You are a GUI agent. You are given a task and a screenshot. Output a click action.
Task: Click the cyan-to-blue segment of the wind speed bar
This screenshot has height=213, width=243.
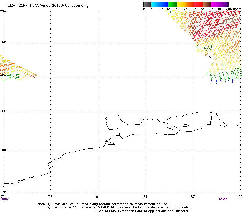pyautogui.click(x=160, y=4)
